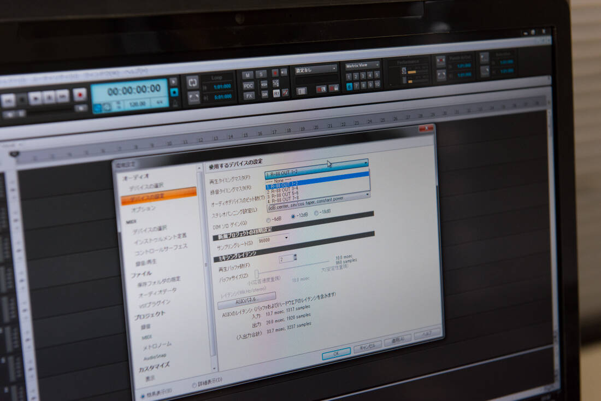This screenshot has height=401, width=601.
Task: Click the RI button in Mix module
Action: 276,93
